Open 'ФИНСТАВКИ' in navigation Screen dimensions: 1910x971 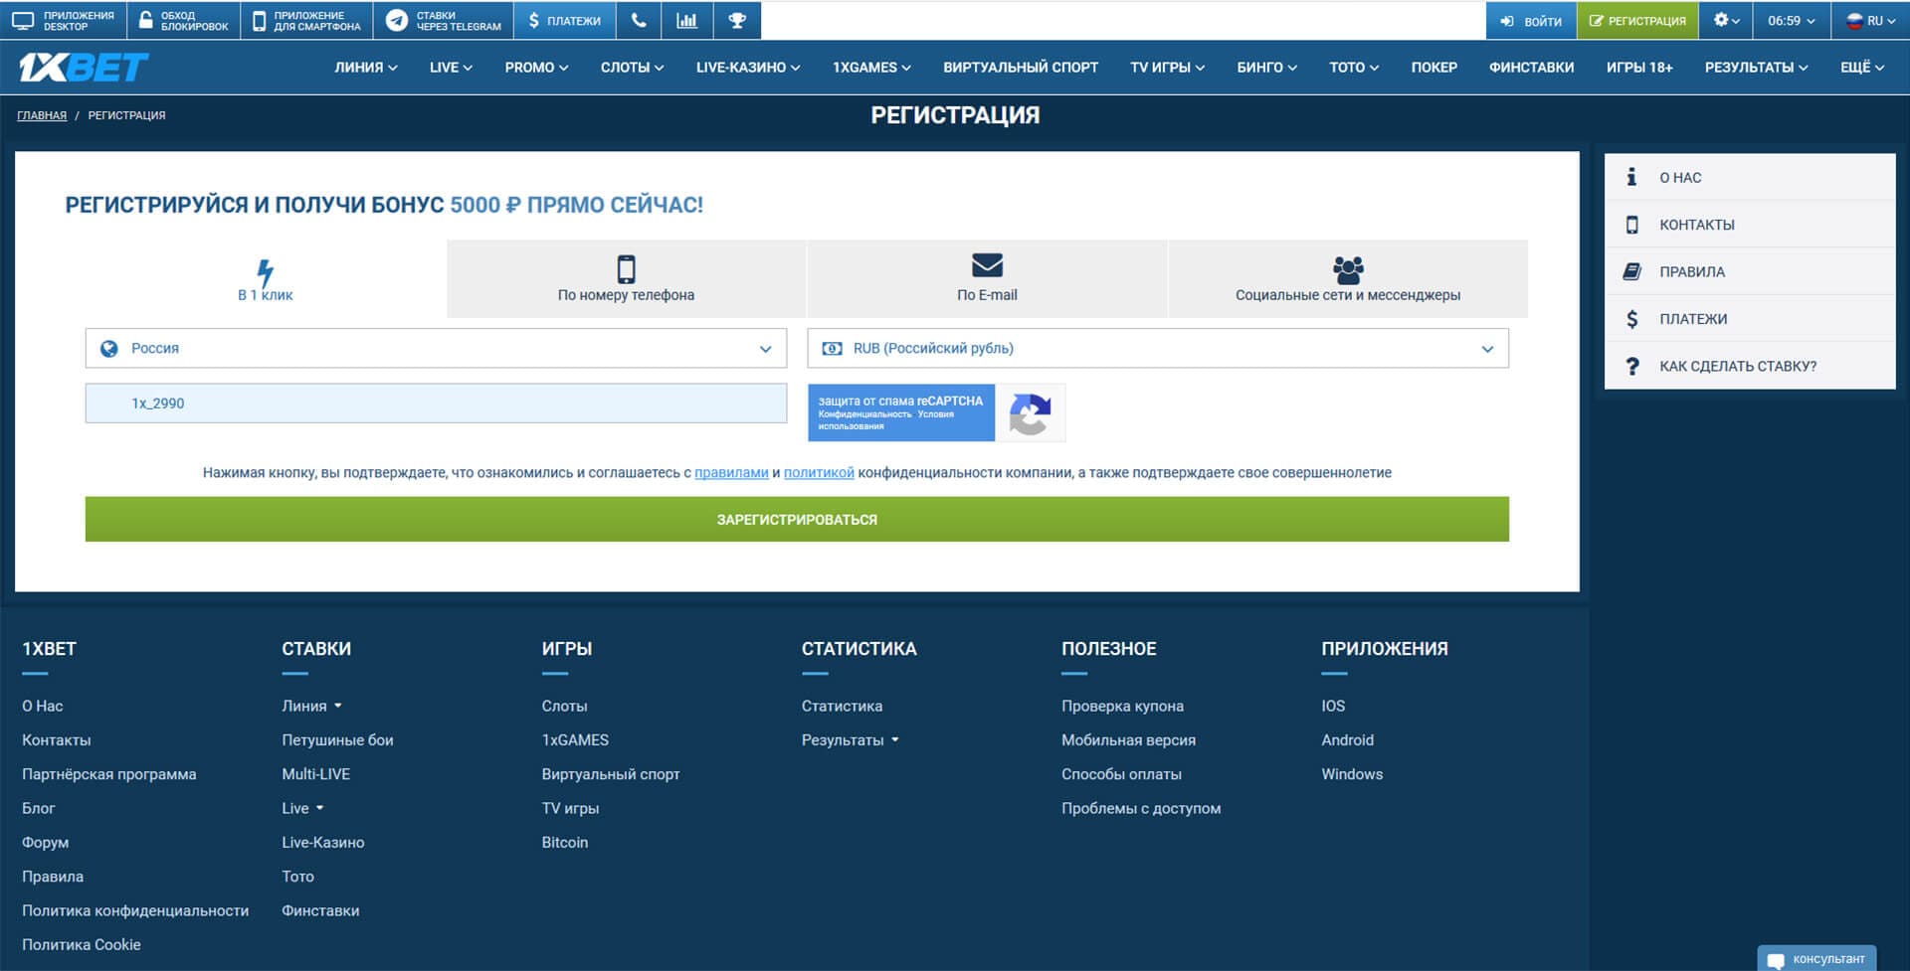pyautogui.click(x=1531, y=68)
